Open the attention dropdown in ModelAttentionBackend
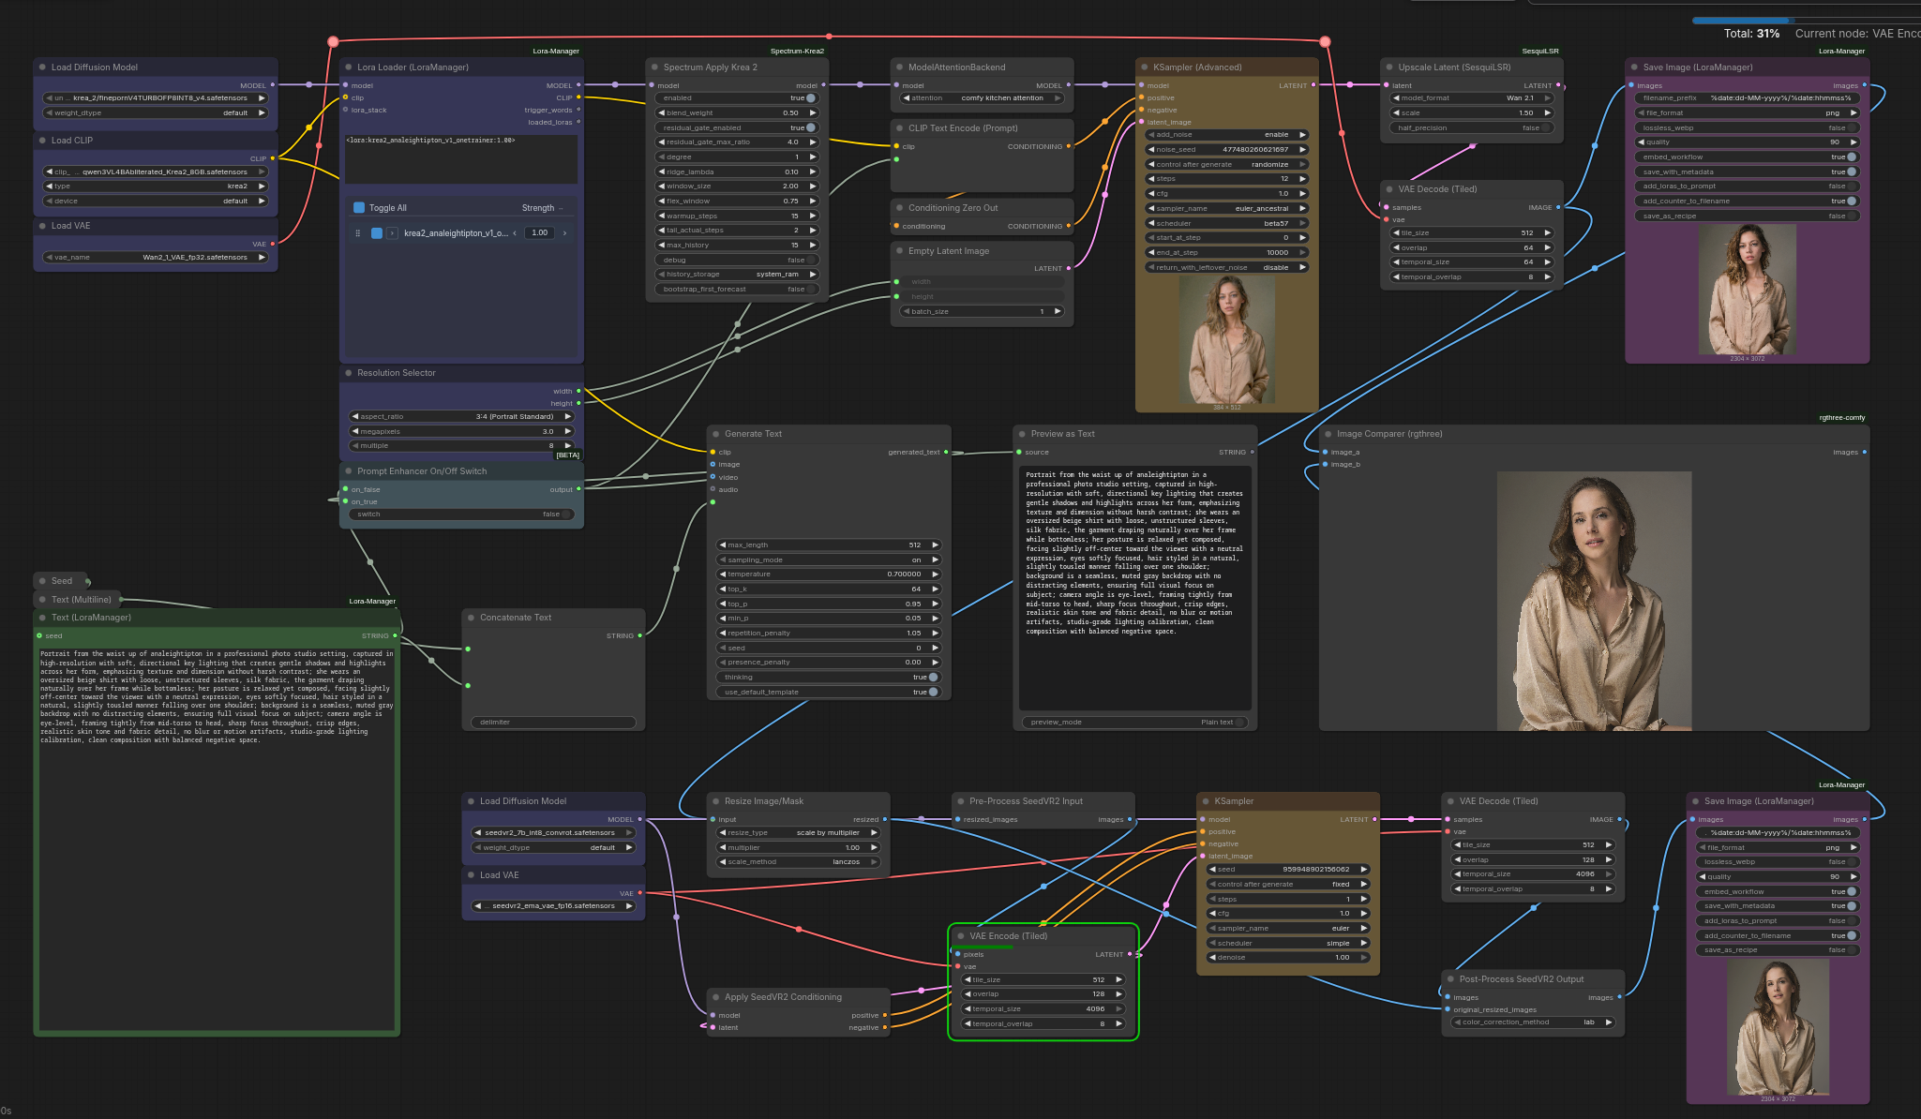Image resolution: width=1921 pixels, height=1119 pixels. coord(982,98)
